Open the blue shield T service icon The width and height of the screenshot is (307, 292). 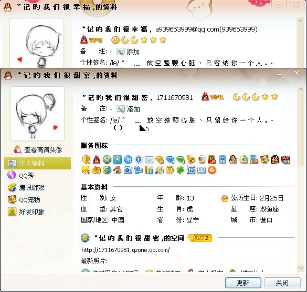[x=139, y=159]
